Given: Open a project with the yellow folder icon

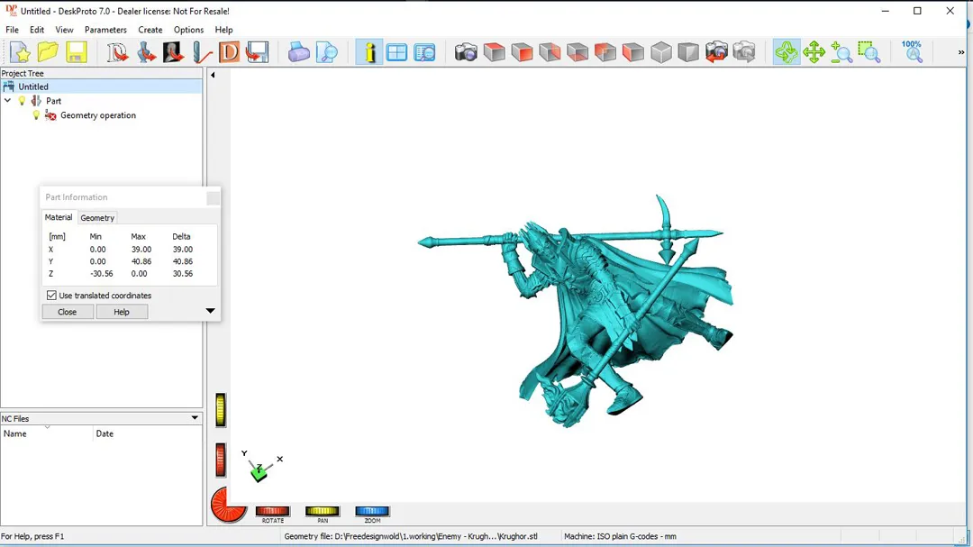Looking at the screenshot, I should click(x=48, y=52).
